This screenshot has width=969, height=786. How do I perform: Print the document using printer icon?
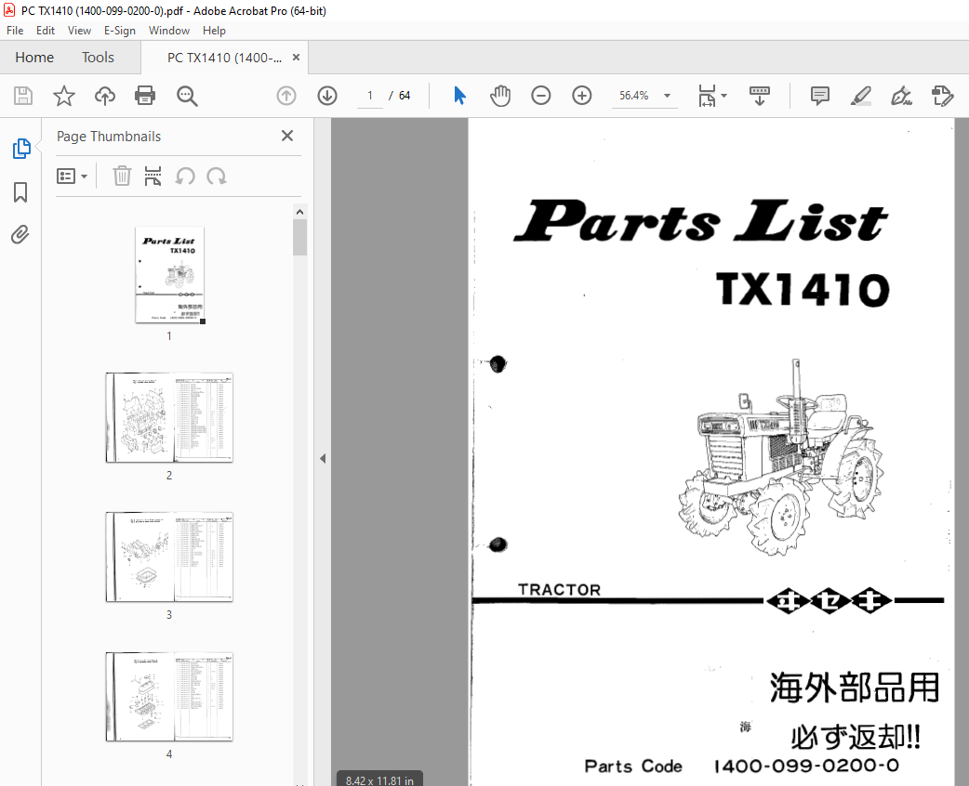(x=145, y=96)
